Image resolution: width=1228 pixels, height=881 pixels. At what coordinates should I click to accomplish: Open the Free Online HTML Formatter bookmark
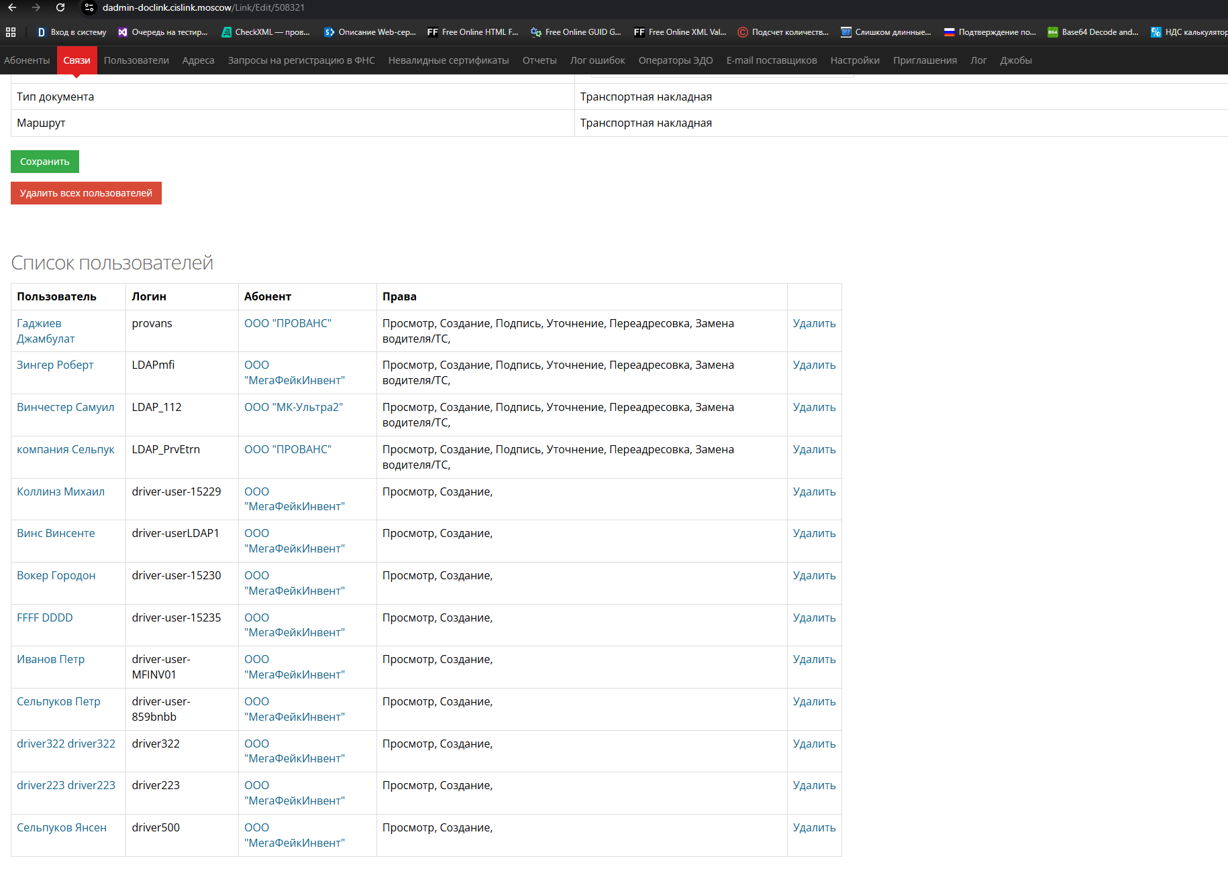(472, 32)
